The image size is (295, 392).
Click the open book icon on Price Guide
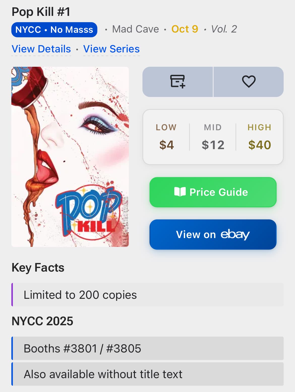(180, 192)
